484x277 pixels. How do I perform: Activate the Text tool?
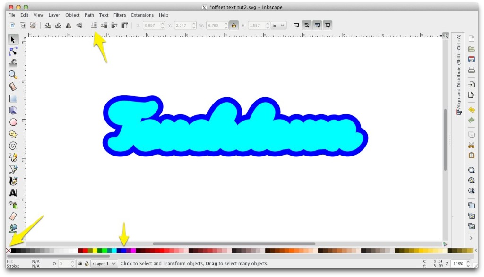[x=13, y=193]
